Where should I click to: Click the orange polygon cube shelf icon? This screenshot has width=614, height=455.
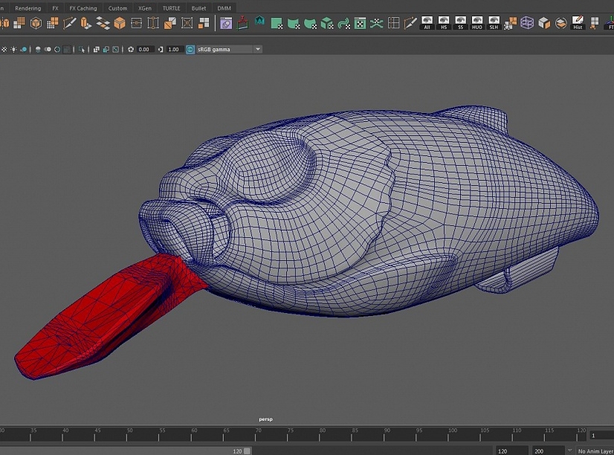120,23
